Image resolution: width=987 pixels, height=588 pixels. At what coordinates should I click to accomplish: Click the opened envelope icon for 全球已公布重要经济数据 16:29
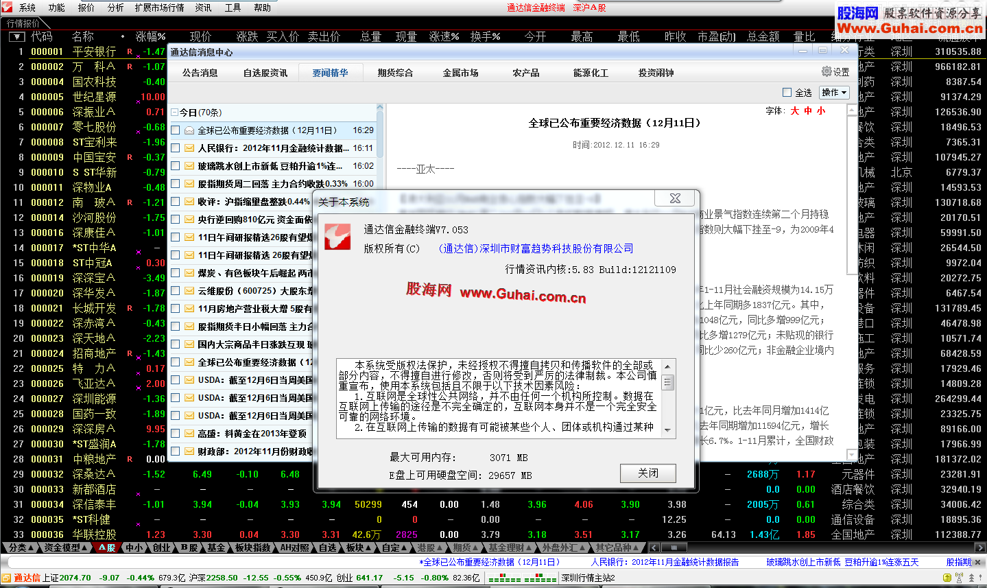tap(189, 130)
